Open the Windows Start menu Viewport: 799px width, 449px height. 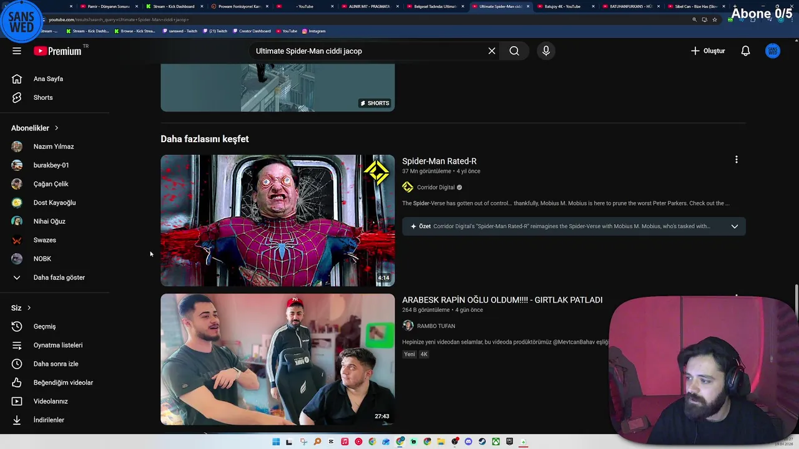tap(276, 442)
